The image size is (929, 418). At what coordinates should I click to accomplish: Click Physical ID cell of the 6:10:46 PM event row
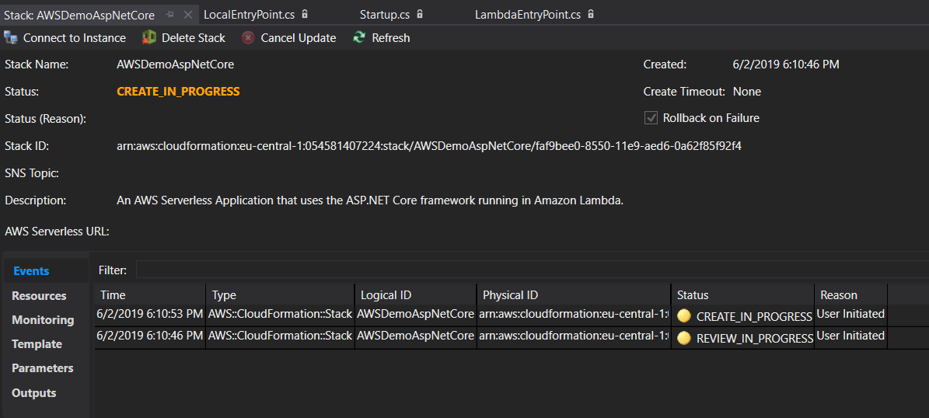(x=574, y=336)
